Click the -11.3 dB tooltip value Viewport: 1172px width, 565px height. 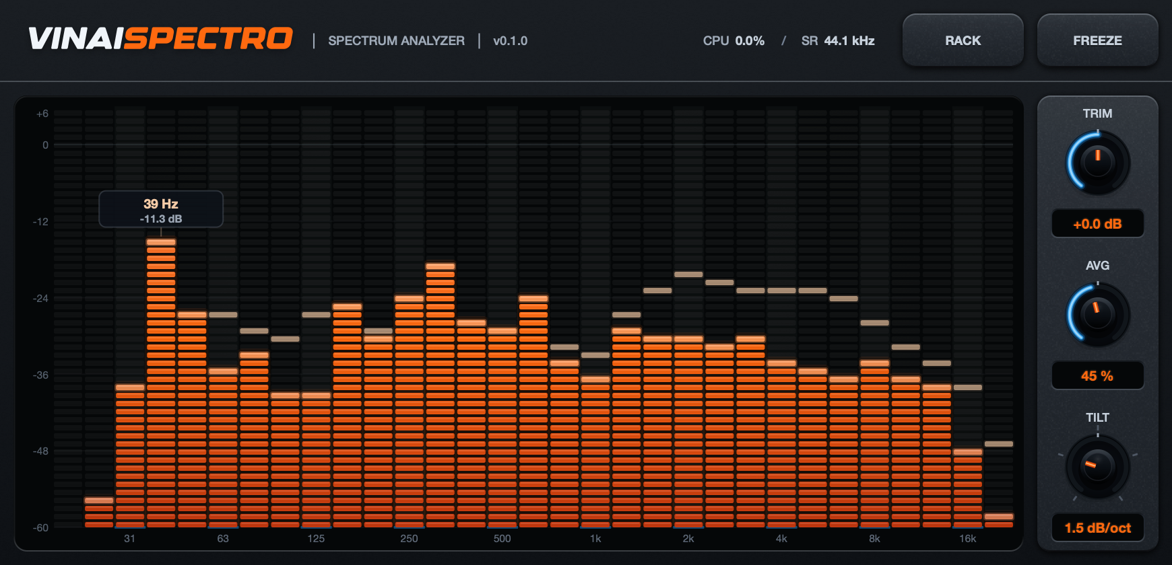pyautogui.click(x=161, y=219)
